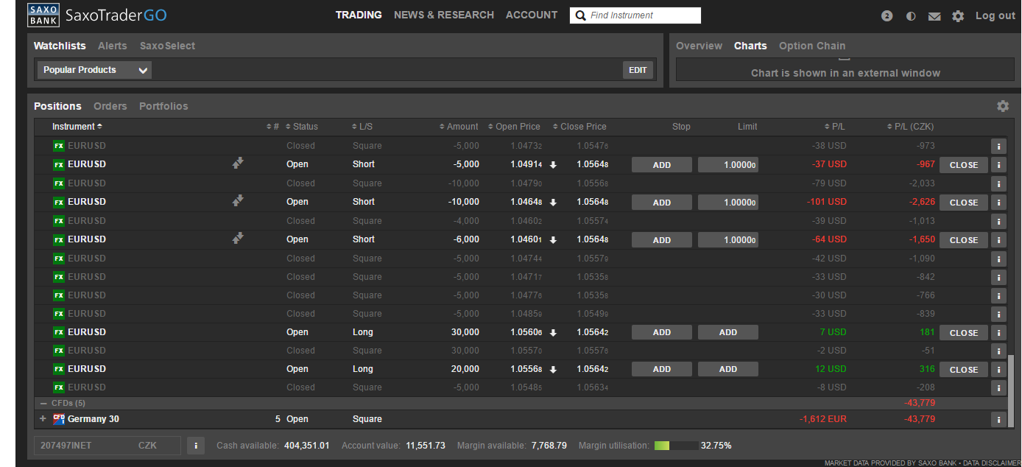This screenshot has width=1022, height=467.
Task: Click the related orders icon on the -5,000 short EURUSD row
Action: pyautogui.click(x=238, y=164)
